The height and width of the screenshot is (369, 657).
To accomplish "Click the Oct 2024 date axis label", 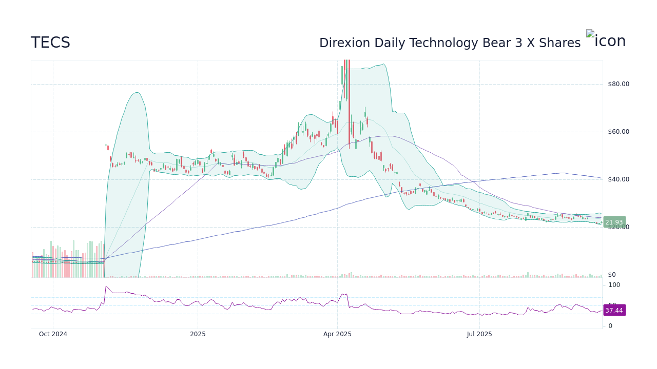I will pyautogui.click(x=53, y=334).
